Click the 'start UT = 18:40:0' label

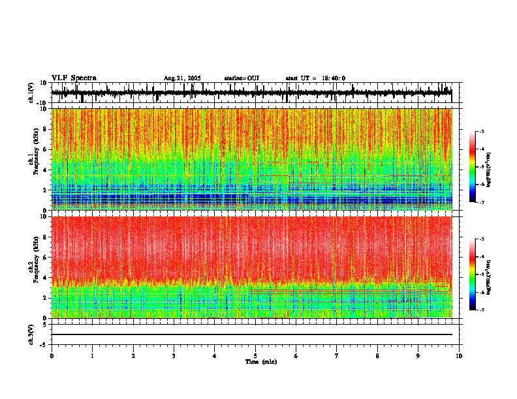point(315,78)
